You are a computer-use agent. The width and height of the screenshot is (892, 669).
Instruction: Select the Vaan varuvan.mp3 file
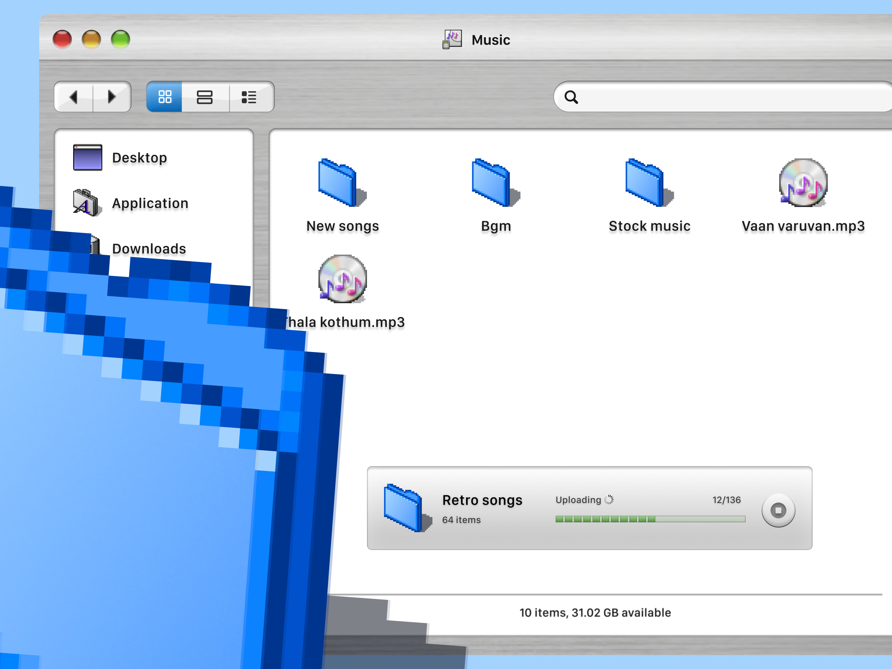(x=802, y=185)
